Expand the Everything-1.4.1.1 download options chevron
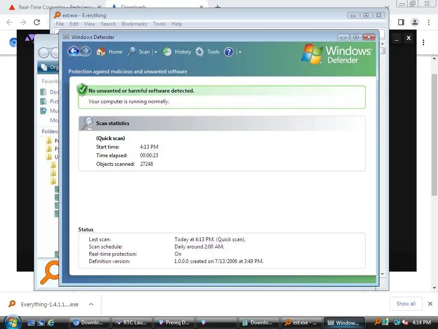Viewport: 438px width, 329px height. coord(91,304)
